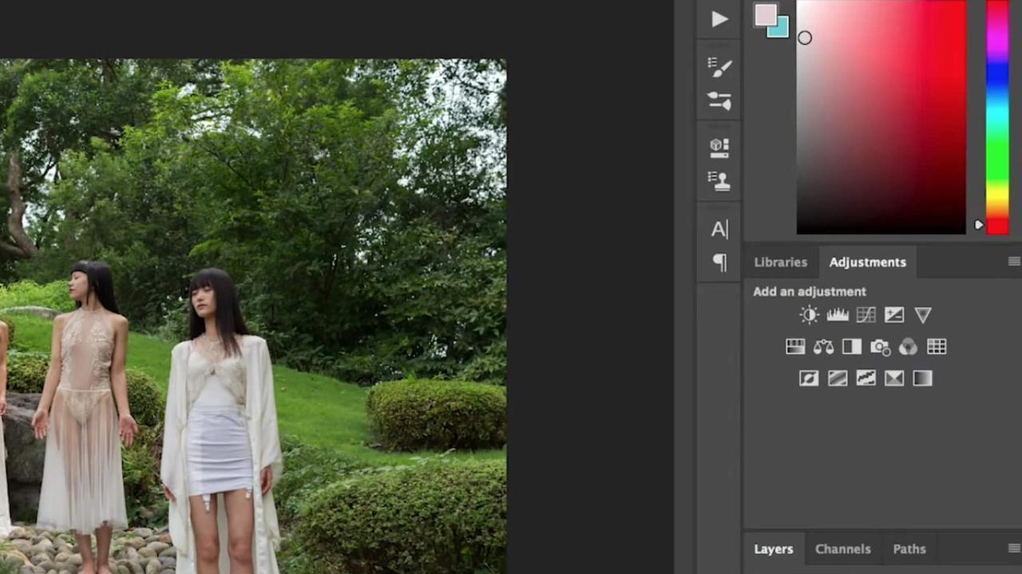Add a Selective Color adjustment
This screenshot has width=1022, height=574.
pos(894,379)
